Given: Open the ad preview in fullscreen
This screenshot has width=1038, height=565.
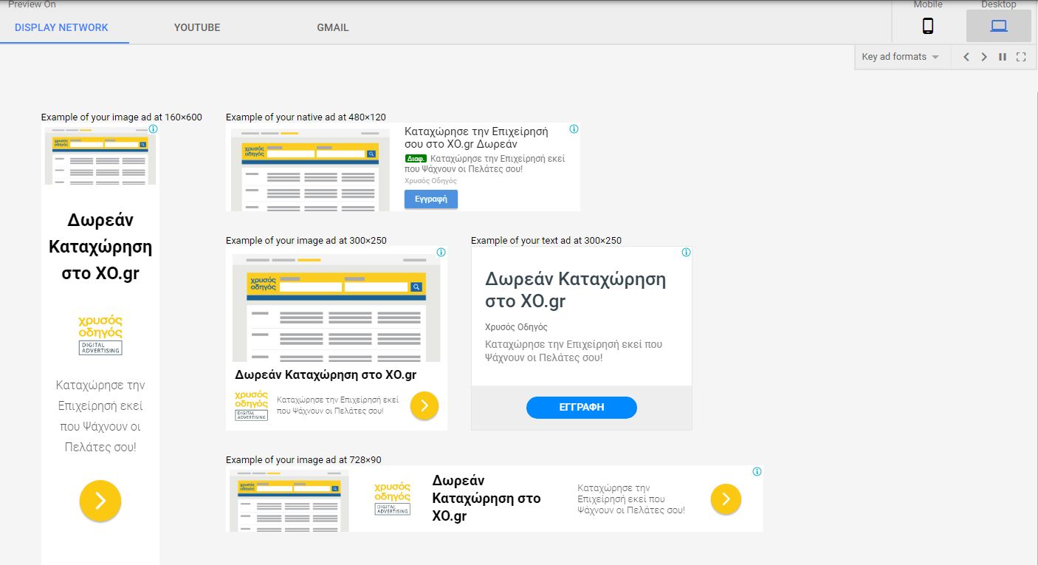Looking at the screenshot, I should (x=1021, y=57).
